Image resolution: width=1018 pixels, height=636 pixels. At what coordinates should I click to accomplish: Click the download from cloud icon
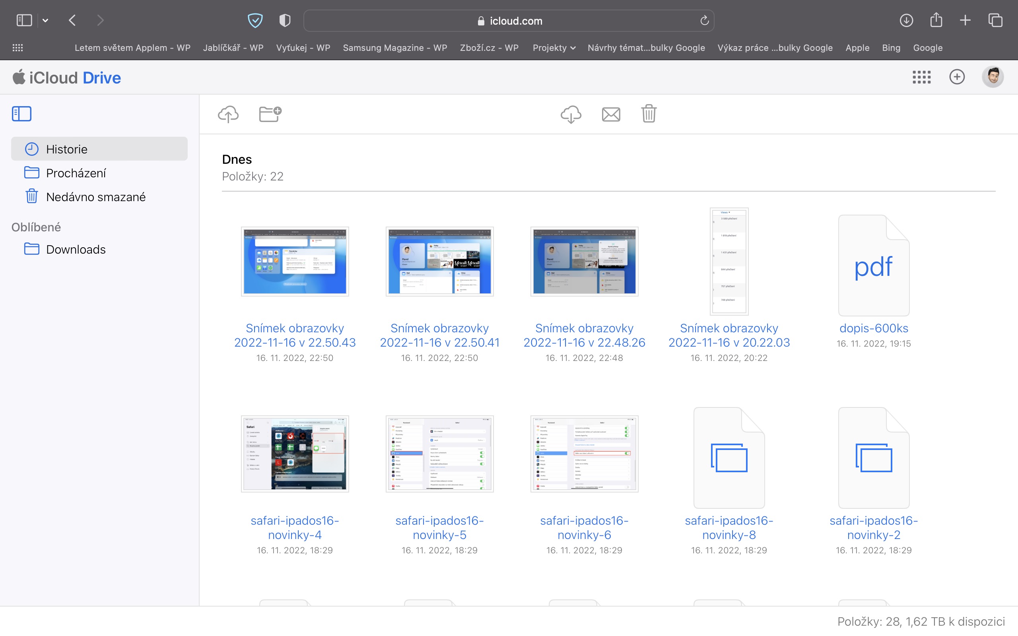pos(571,114)
